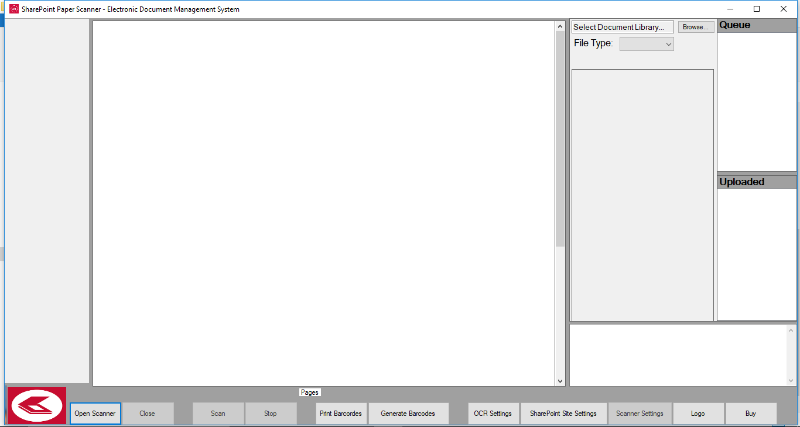Click the log box scroll down arrow
The image size is (800, 427).
point(791,381)
